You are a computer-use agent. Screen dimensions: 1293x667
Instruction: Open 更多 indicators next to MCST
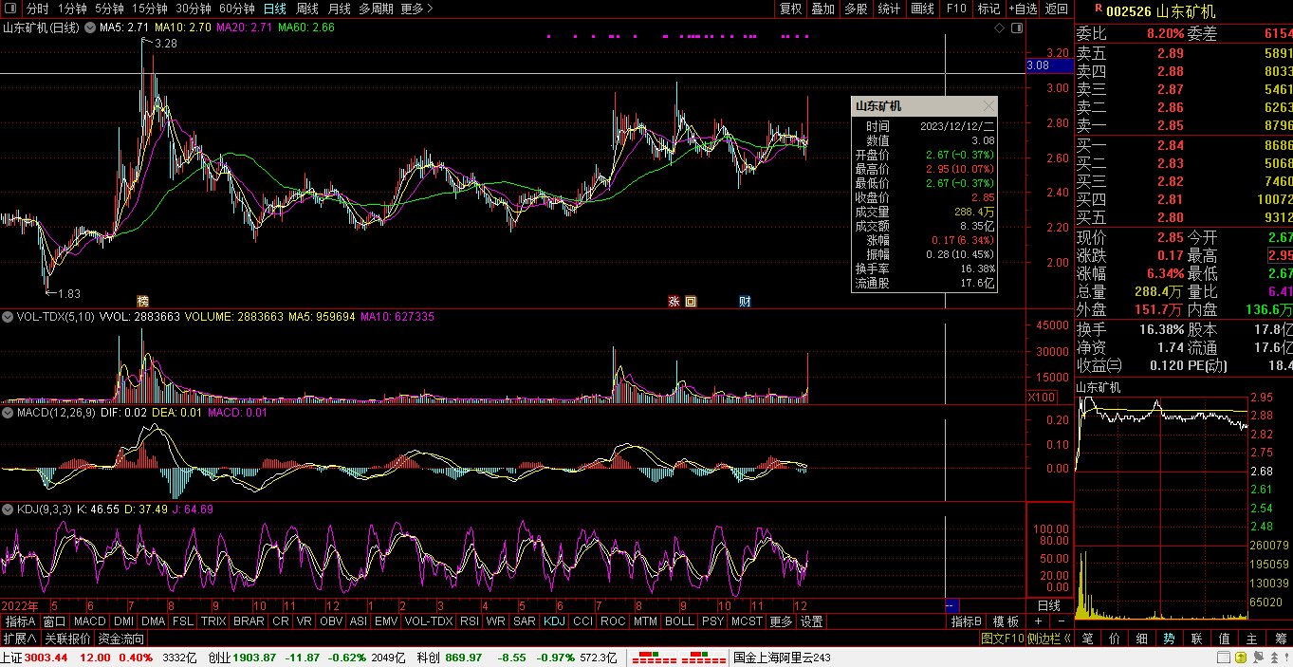780,621
